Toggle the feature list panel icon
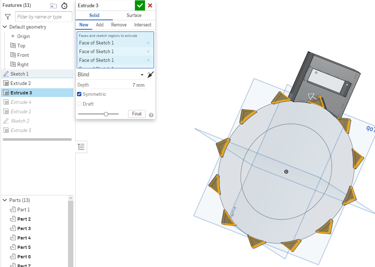 pyautogui.click(x=81, y=147)
